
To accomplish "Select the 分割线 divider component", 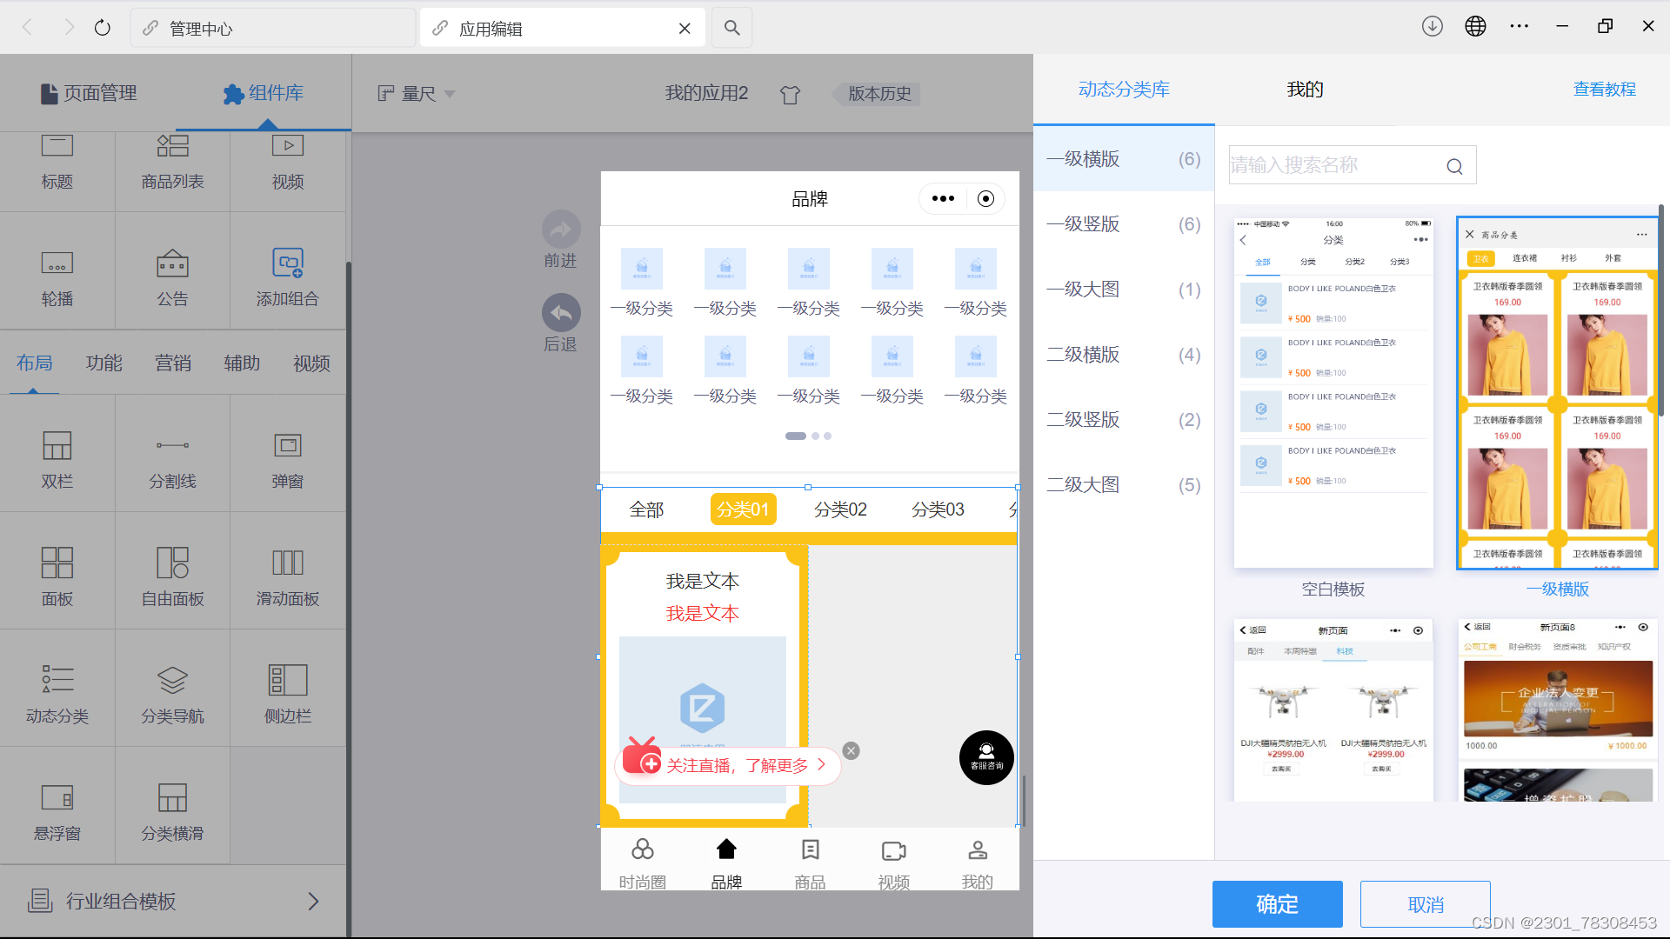I will pyautogui.click(x=172, y=446).
